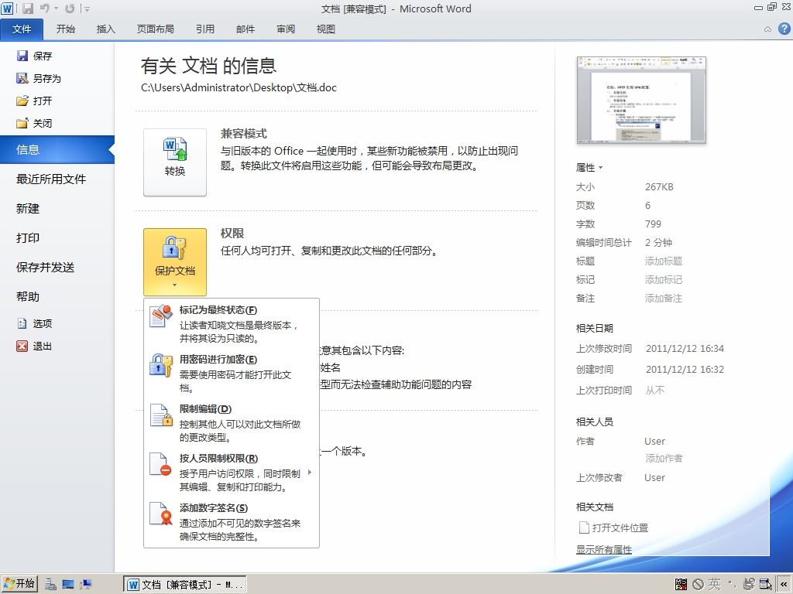The image size is (793, 594).
Task: Collapse the ribbon using the caret icon
Action: click(x=767, y=29)
